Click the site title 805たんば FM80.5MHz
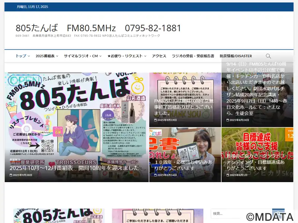This screenshot has width=298, height=223. click(98, 28)
